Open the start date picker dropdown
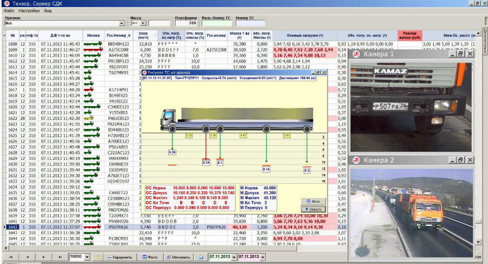 [x=234, y=257]
